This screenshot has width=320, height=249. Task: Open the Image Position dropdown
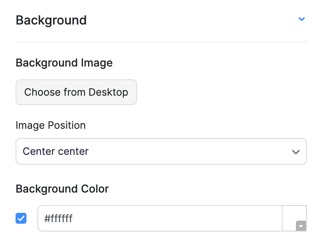coord(161,151)
